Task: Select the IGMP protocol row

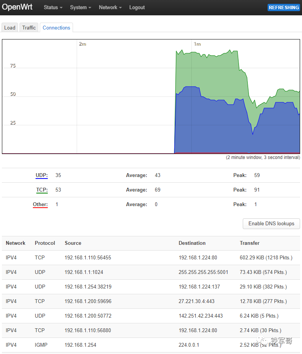Action: pos(41,345)
